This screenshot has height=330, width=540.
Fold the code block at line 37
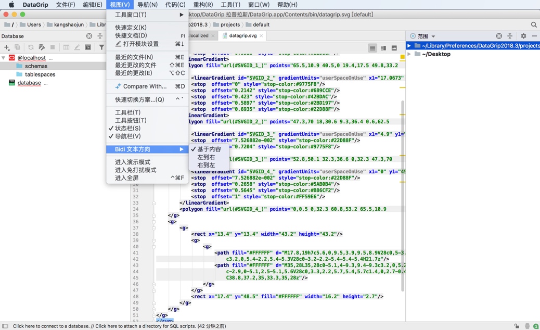[x=154, y=227]
